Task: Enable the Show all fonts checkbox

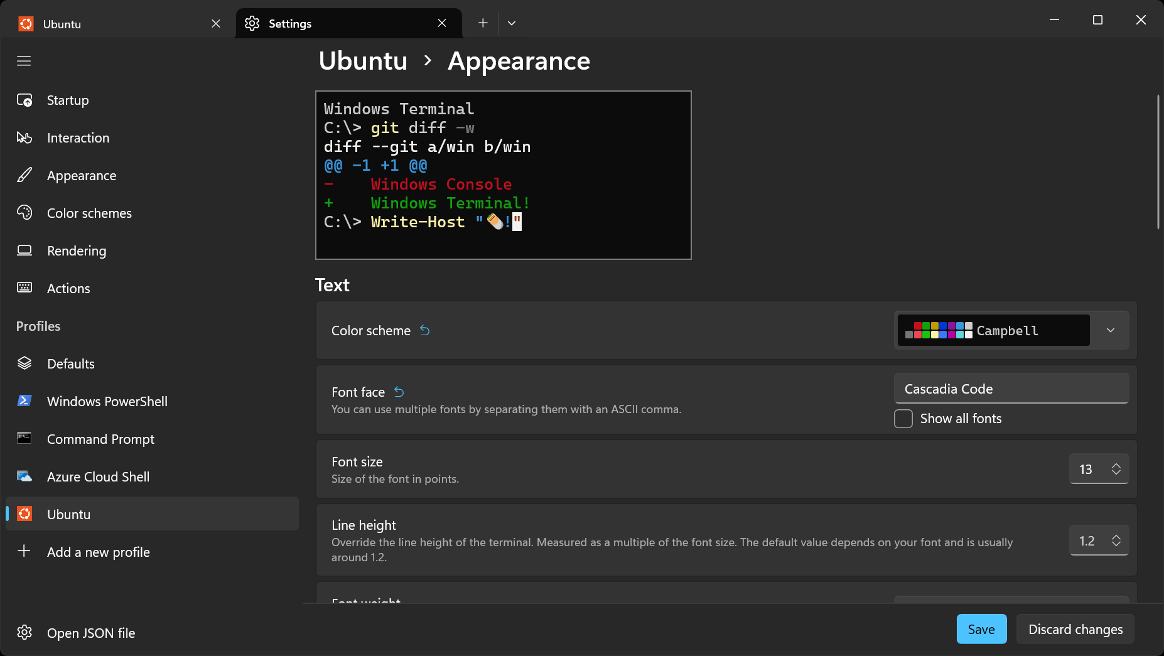Action: (904, 418)
